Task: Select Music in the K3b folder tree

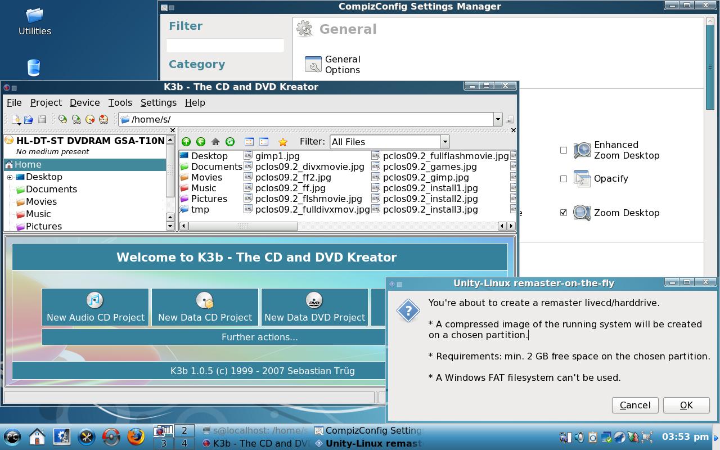Action: pyautogui.click(x=38, y=214)
